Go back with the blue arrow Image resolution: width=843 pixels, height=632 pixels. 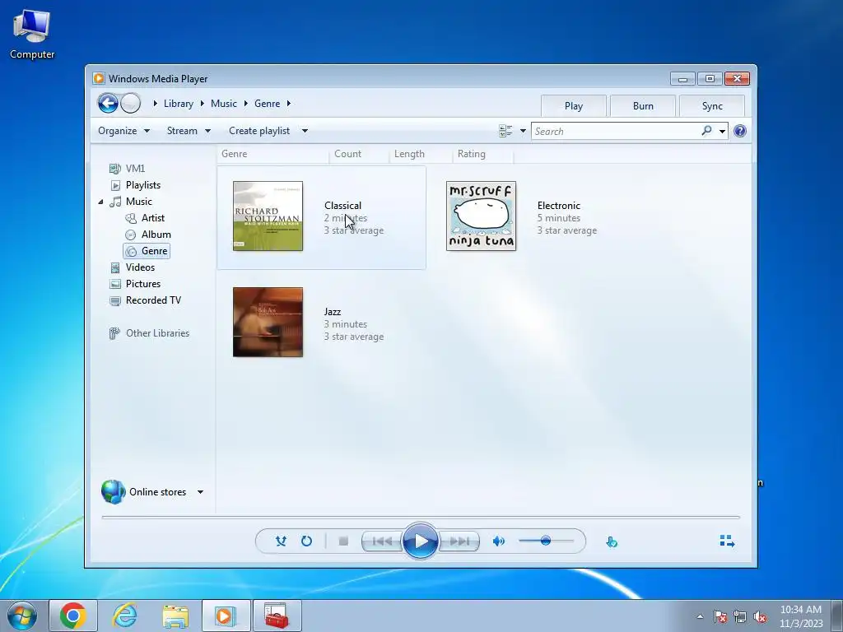tap(108, 103)
